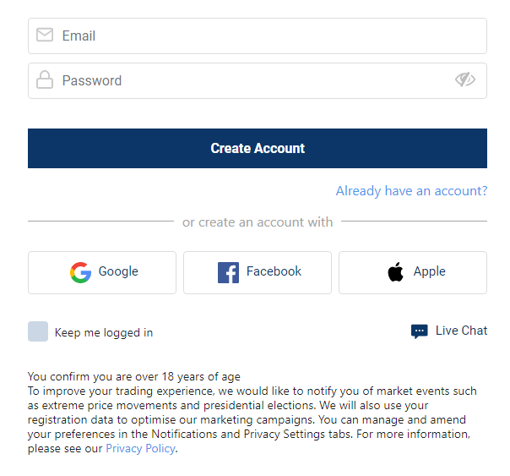510x476 pixels.
Task: Click the Create Account button
Action: (258, 149)
